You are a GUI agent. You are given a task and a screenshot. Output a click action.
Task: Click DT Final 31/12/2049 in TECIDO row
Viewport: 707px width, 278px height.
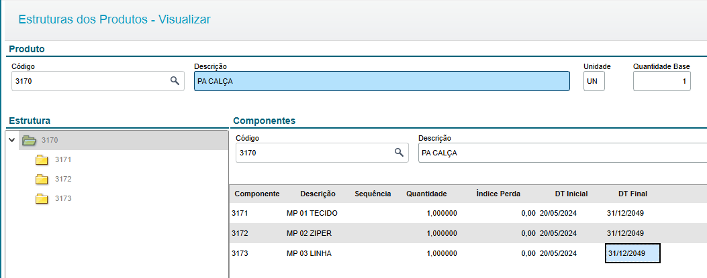(625, 213)
